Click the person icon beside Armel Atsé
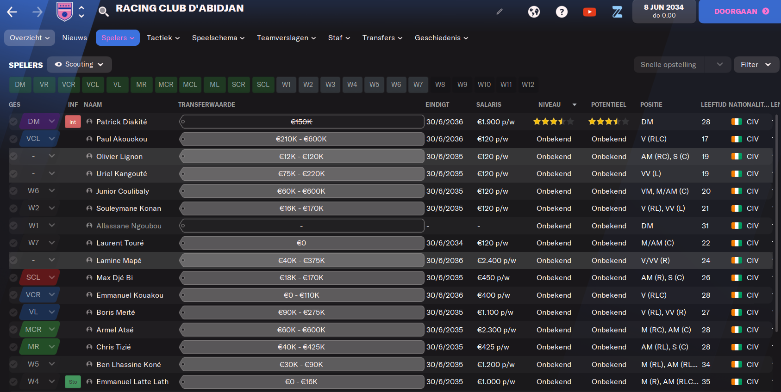The image size is (781, 392). (x=89, y=330)
